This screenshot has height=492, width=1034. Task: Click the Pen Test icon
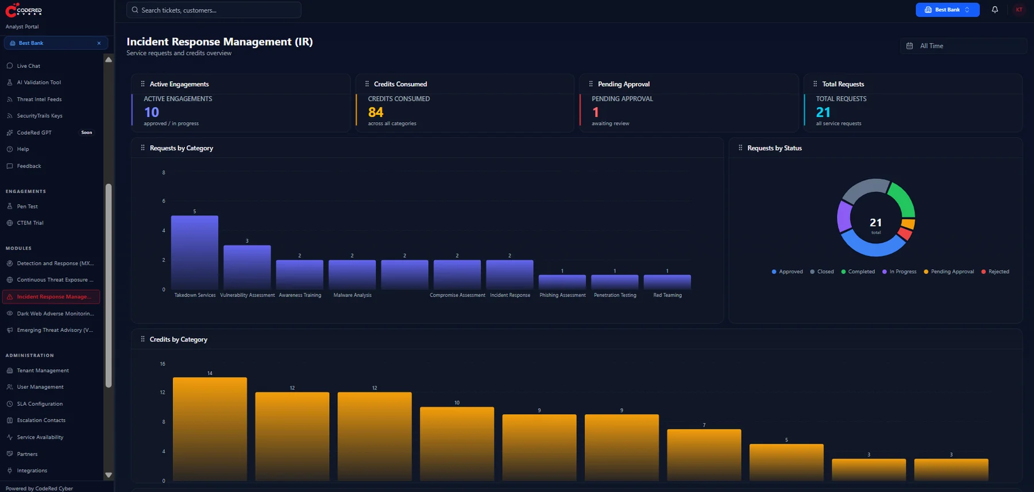click(x=10, y=206)
